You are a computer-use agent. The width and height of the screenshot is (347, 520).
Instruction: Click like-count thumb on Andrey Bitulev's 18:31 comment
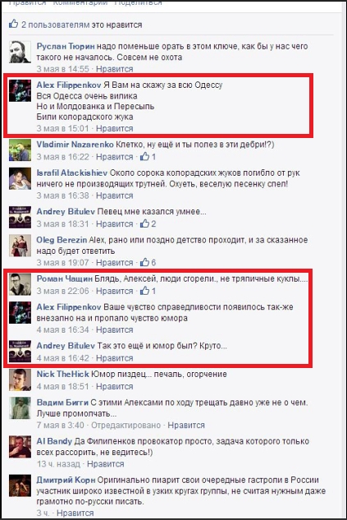[x=144, y=223]
